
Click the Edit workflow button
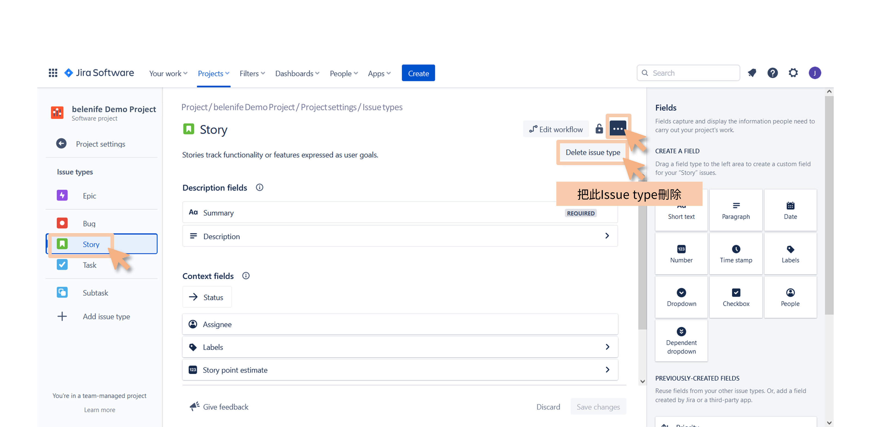(556, 129)
